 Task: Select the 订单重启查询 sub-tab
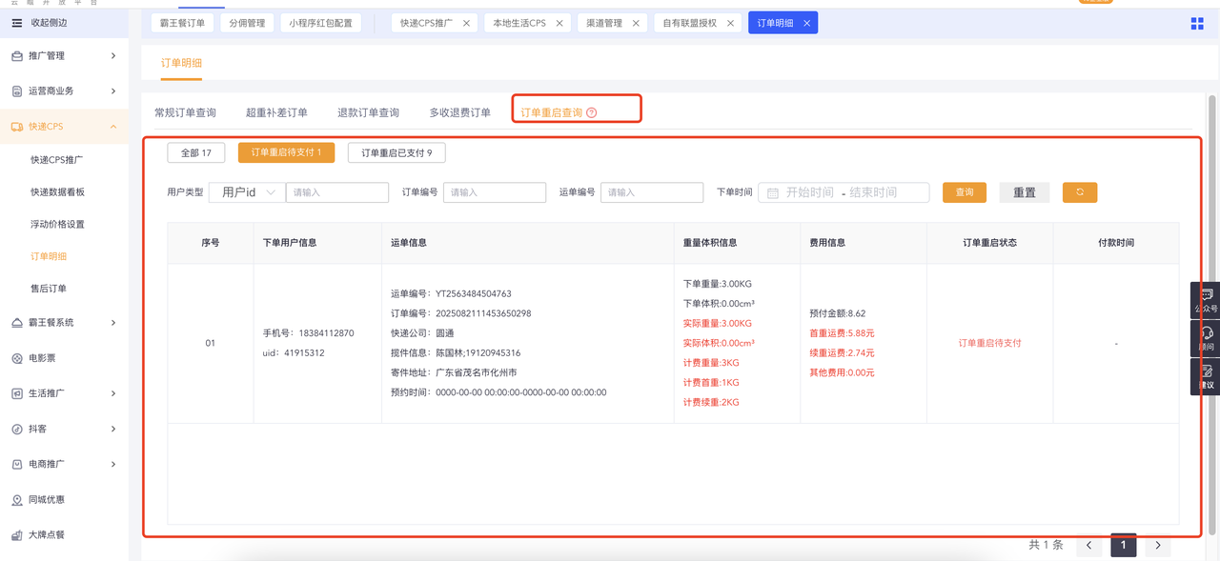(551, 112)
